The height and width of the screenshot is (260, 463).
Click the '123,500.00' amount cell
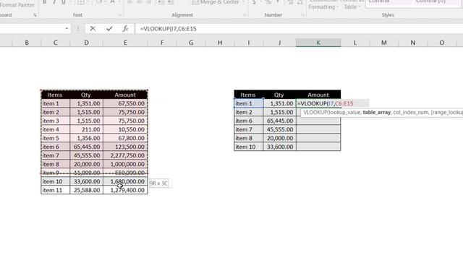(x=125, y=147)
